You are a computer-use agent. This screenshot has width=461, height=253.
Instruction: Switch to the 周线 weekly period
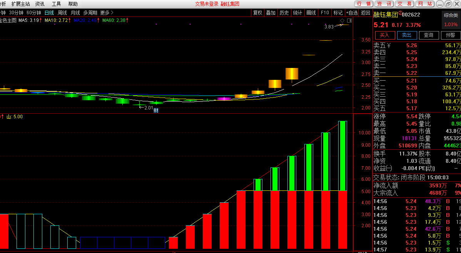(62, 13)
